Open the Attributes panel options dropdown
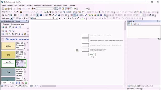 point(140,24)
